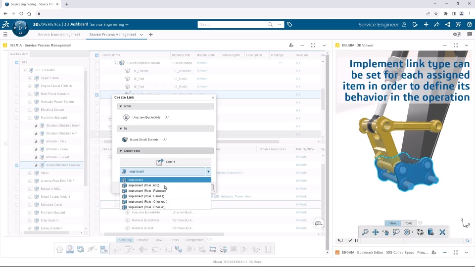This screenshot has width=475, height=267.
Task: Select the zoom in/out tool in 3D Viewer
Action: coord(396,232)
